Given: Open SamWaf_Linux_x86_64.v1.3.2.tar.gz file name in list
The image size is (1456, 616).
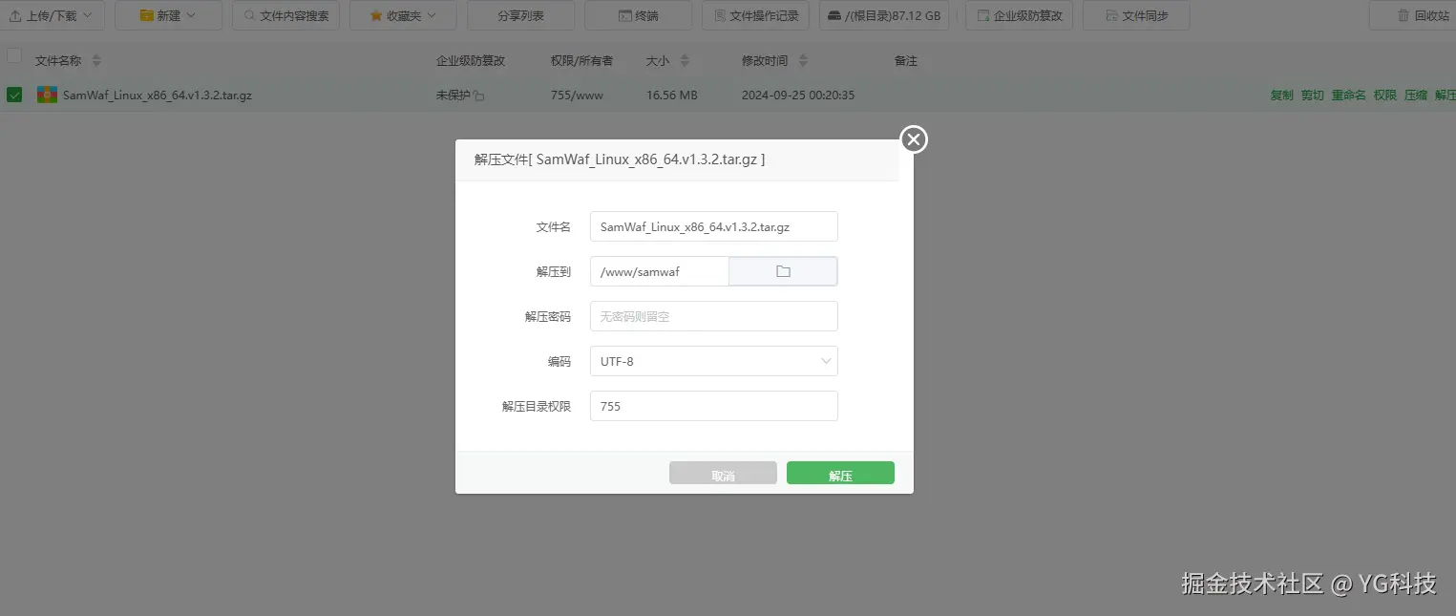Looking at the screenshot, I should point(158,96).
